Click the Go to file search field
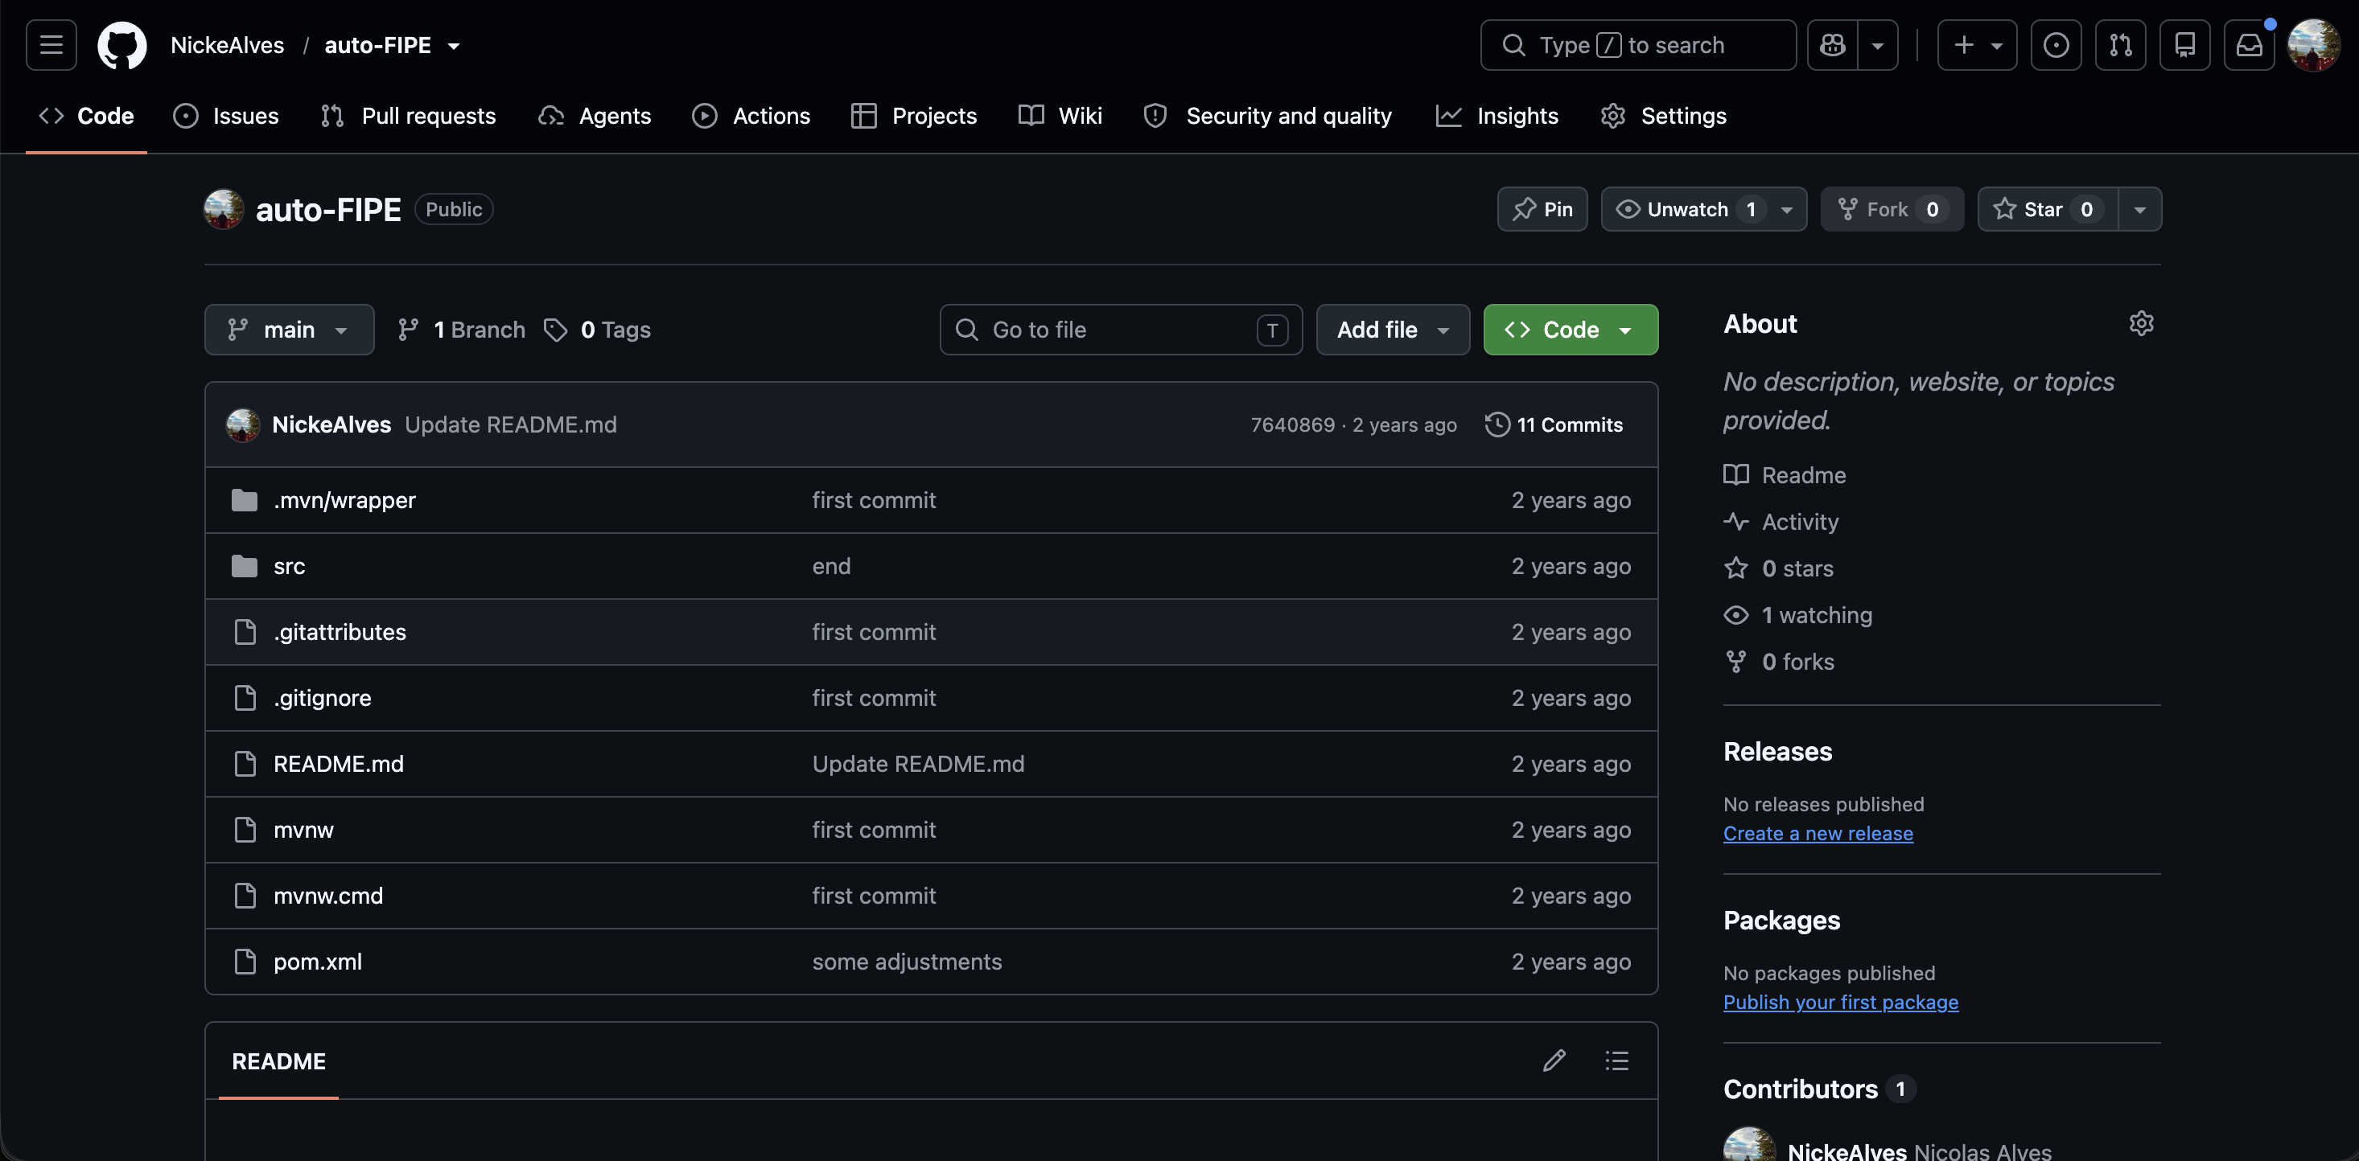2359x1161 pixels. click(x=1121, y=330)
